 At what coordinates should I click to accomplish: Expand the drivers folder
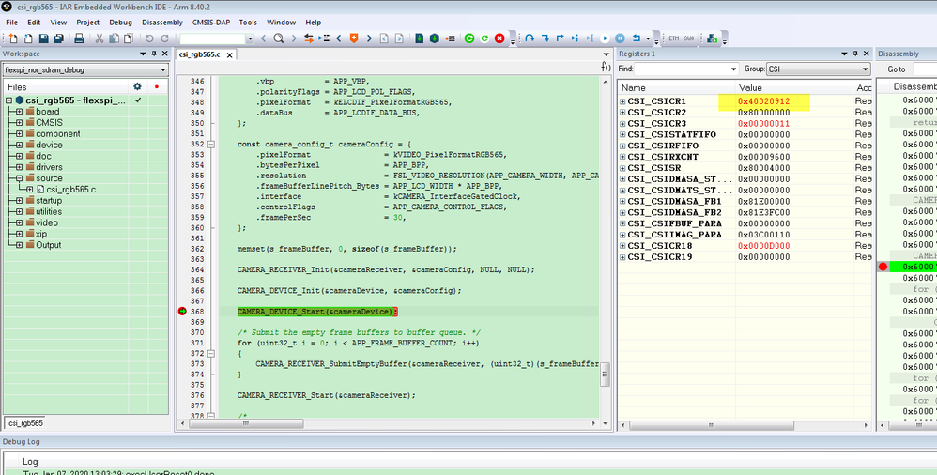(19, 167)
